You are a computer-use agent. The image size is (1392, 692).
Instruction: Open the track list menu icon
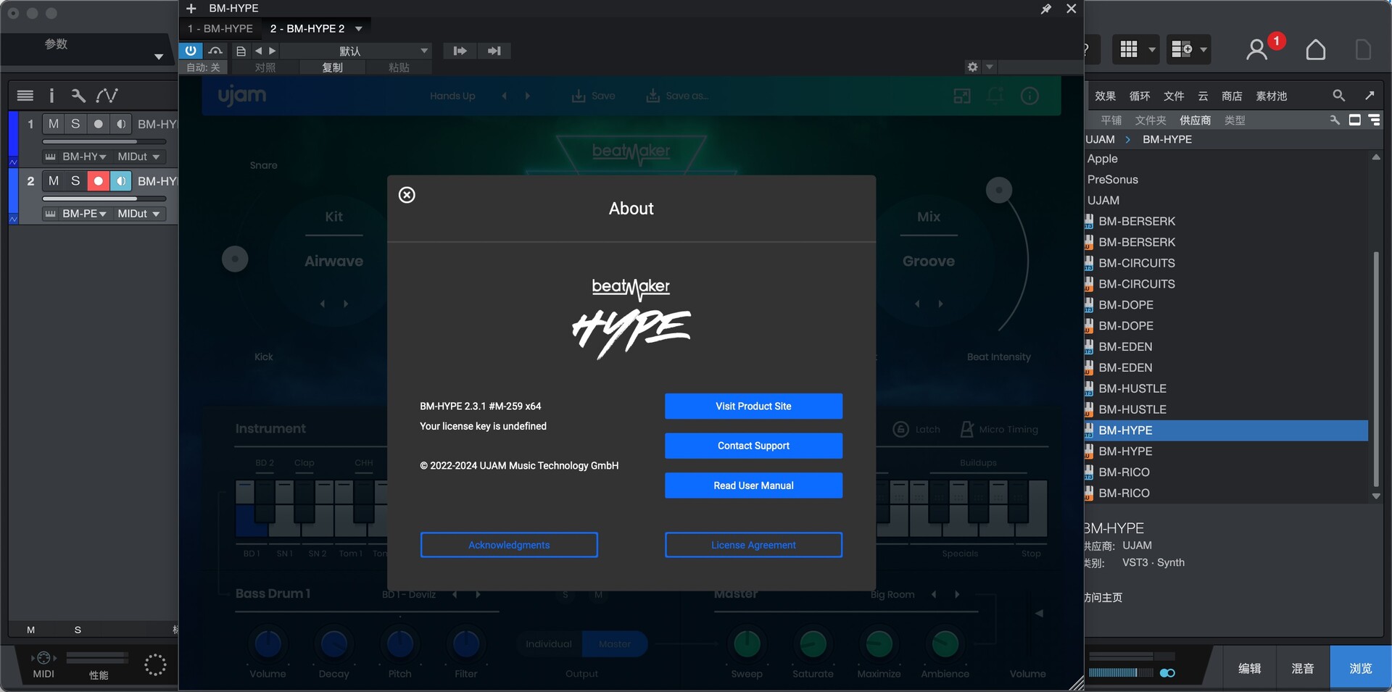[25, 95]
